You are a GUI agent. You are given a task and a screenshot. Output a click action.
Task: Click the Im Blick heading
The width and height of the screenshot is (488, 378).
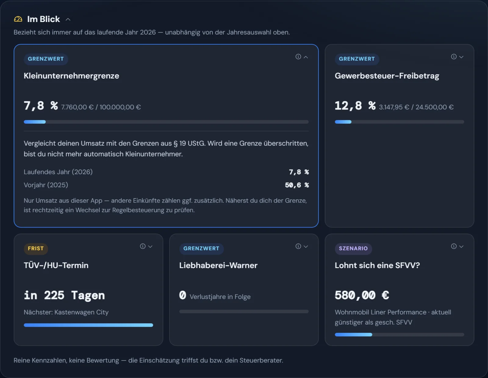pyautogui.click(x=44, y=19)
